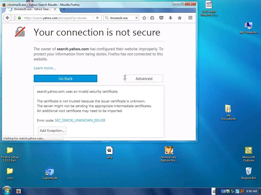
Task: Open a new tab with the plus button
Action: pos(64,9)
